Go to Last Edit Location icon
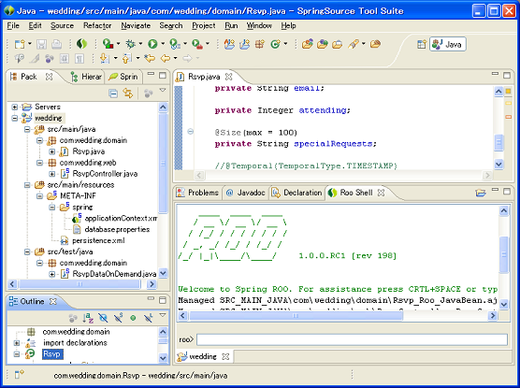The image size is (520, 388). tap(150, 59)
